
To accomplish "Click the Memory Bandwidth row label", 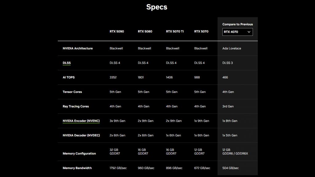I will coord(77,168).
